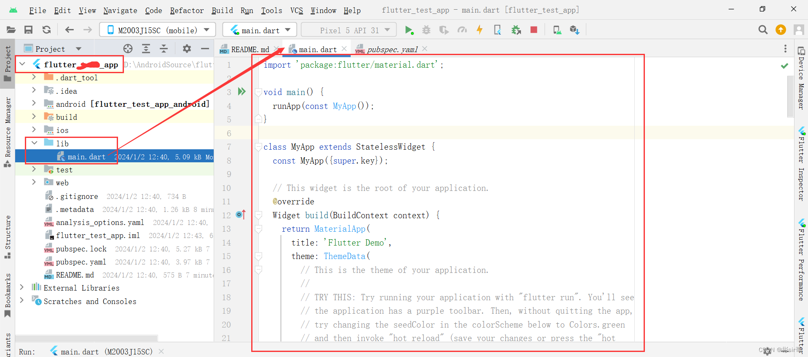Click the green inspection checkmark in the editor

pyautogui.click(x=784, y=66)
